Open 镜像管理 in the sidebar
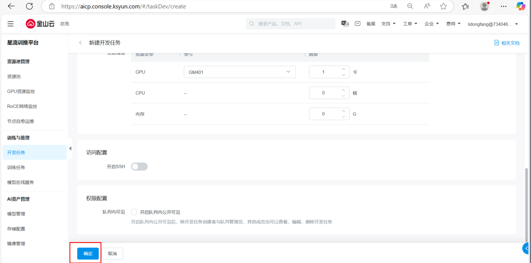The height and width of the screenshot is (263, 531). click(x=16, y=243)
